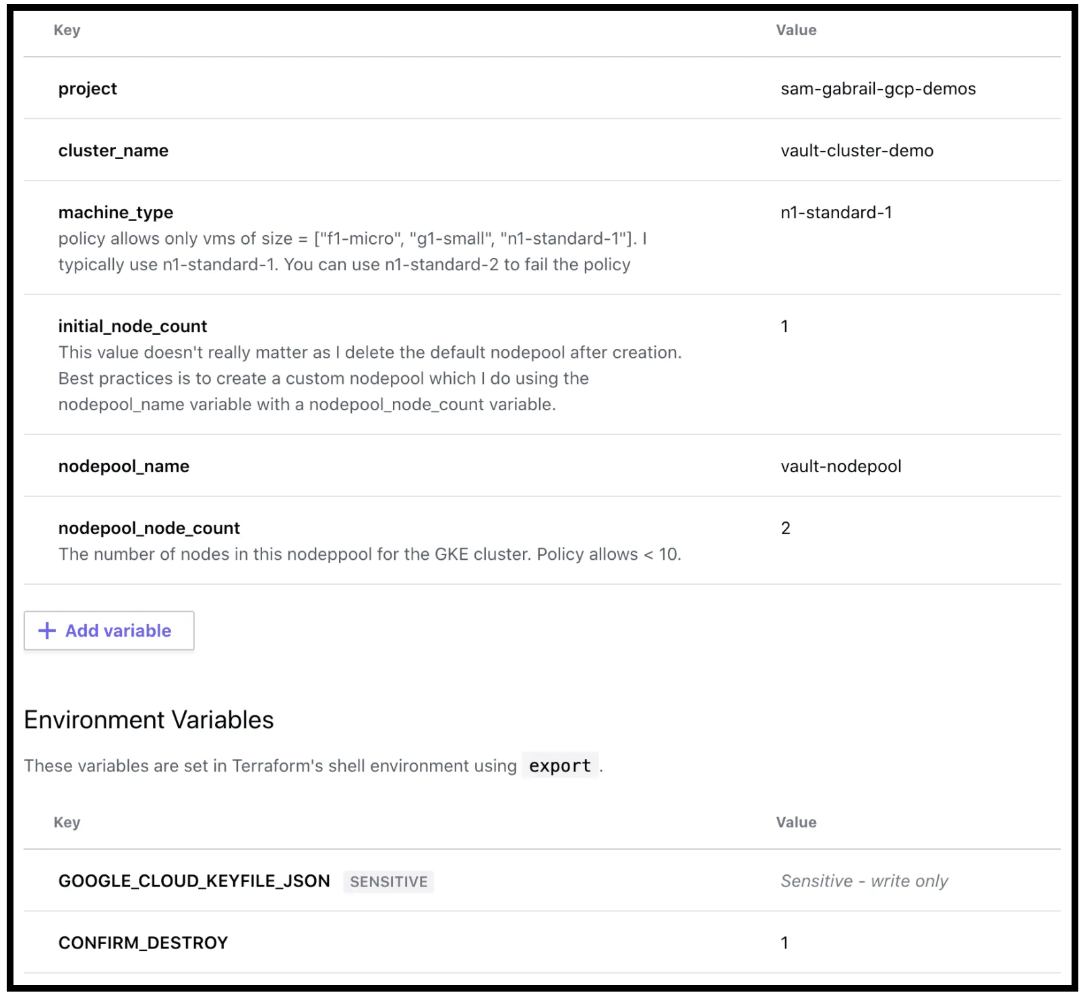Screen dimensions: 1081x997
Task: Select the initial_node_count variable key
Action: click(x=132, y=327)
